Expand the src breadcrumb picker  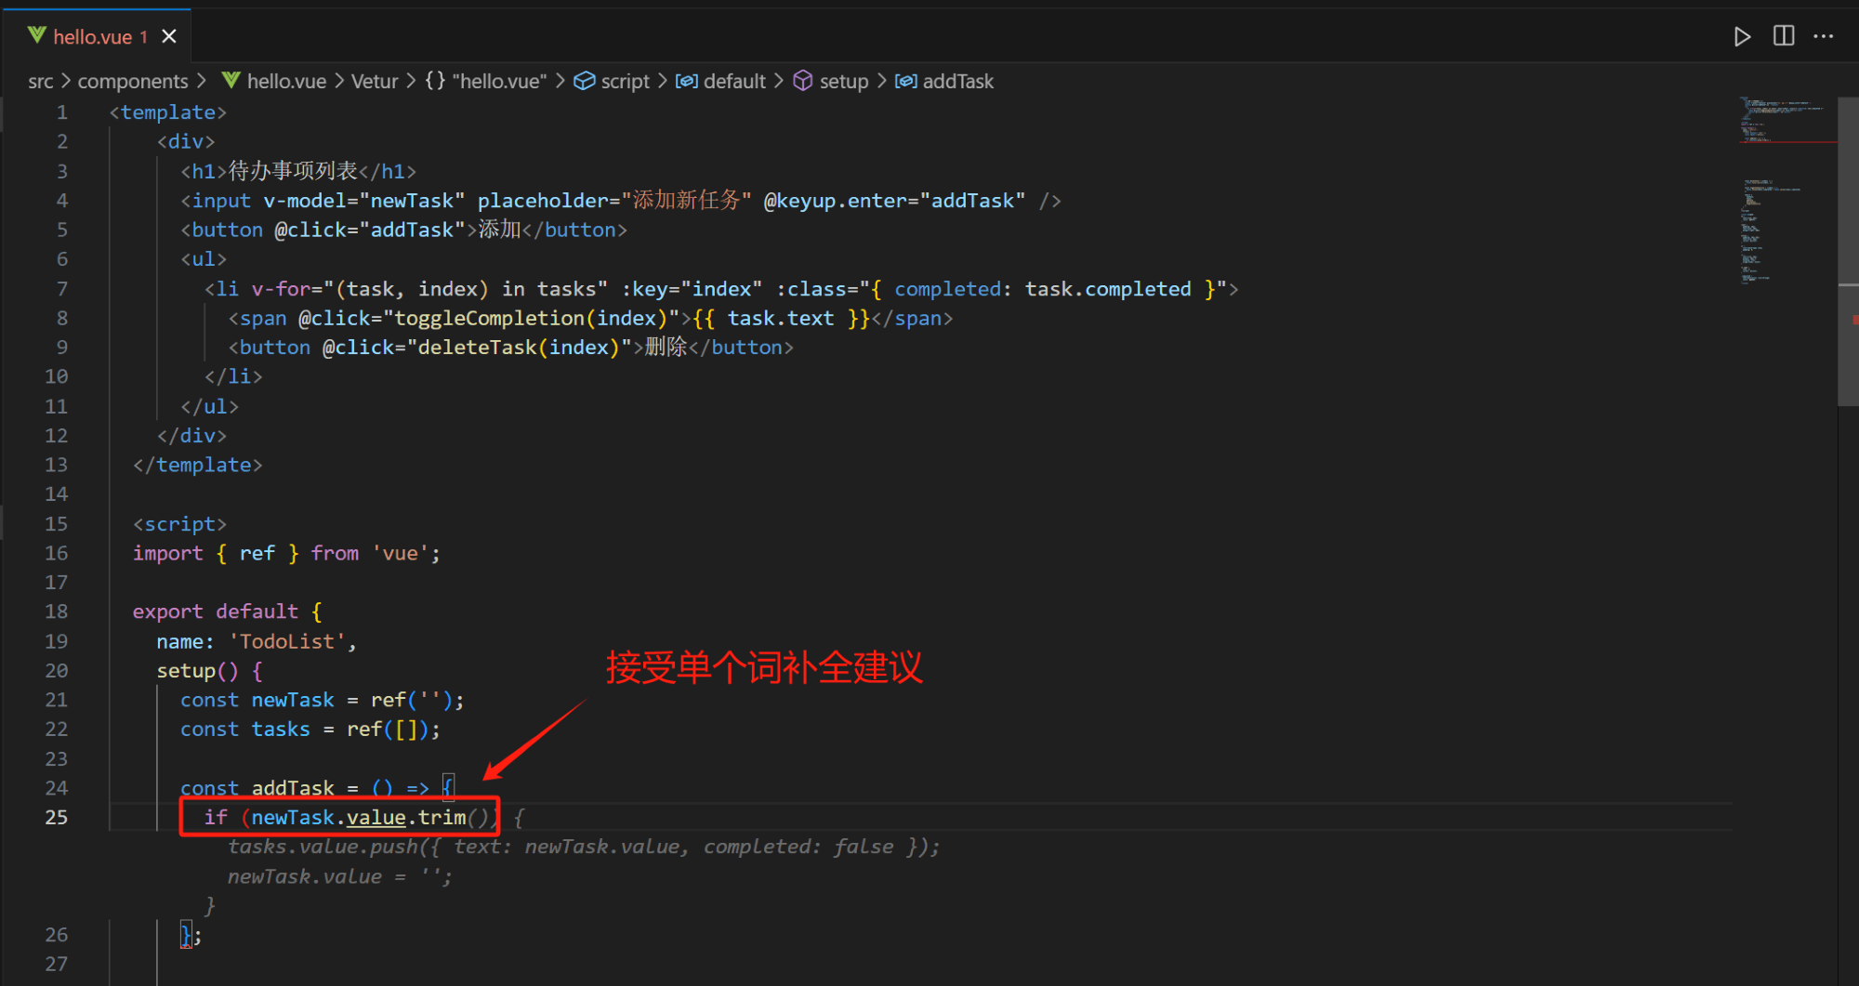(x=40, y=82)
